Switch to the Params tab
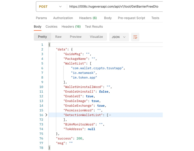The width and height of the screenshot is (194, 151). (x=41, y=18)
